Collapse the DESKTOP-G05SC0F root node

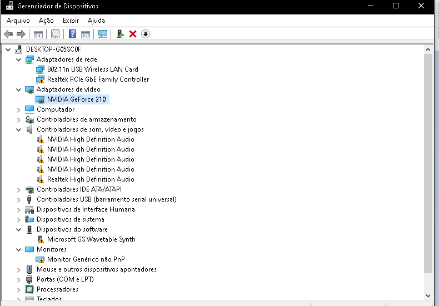8,50
